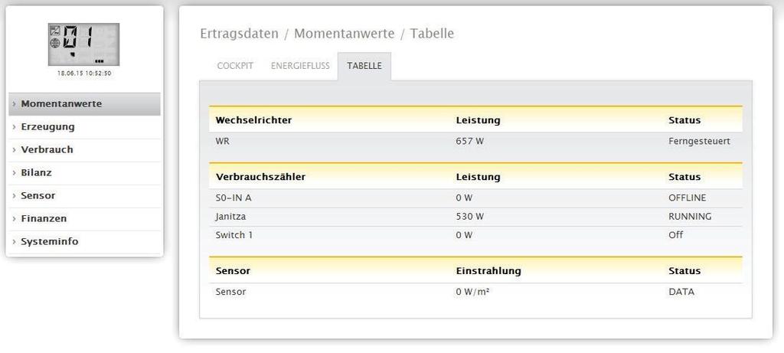Click the Einstrahlung column header
784x353 pixels.
click(488, 271)
